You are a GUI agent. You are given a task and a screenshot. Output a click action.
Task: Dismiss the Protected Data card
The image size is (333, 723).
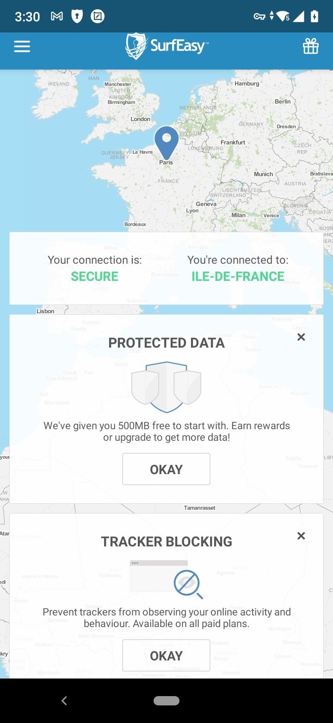click(x=301, y=337)
